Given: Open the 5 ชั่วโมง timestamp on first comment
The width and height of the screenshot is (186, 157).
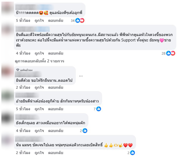Looking at the screenshot, I should click(23, 20).
